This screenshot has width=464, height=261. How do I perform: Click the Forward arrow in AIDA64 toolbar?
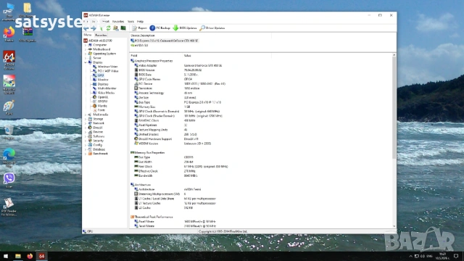94,28
